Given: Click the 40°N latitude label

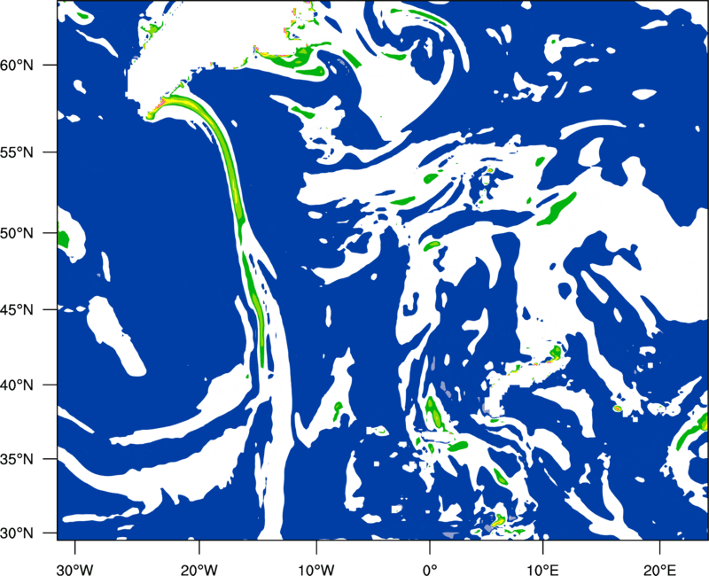Looking at the screenshot, I should pos(17,385).
